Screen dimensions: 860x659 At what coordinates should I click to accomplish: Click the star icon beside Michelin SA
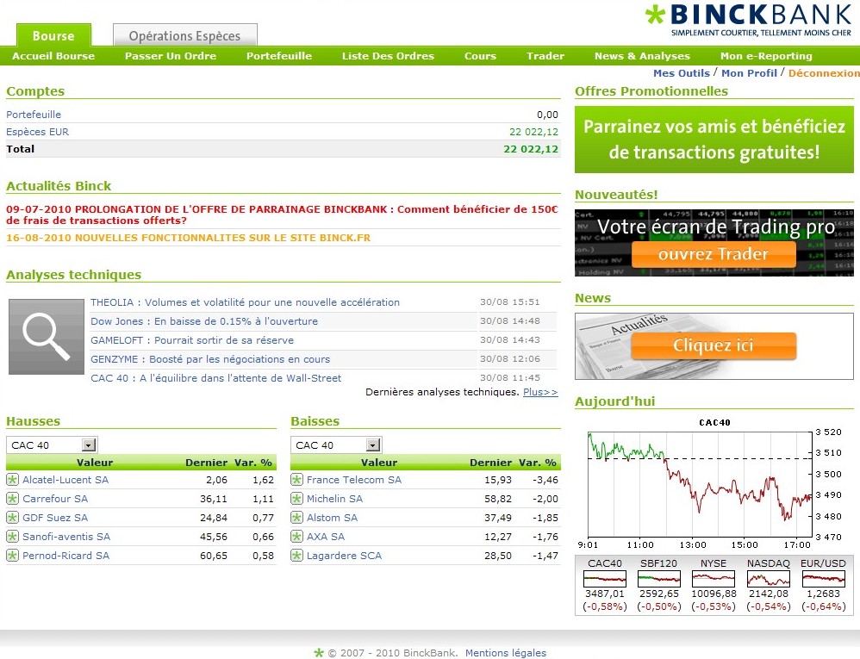click(x=296, y=499)
